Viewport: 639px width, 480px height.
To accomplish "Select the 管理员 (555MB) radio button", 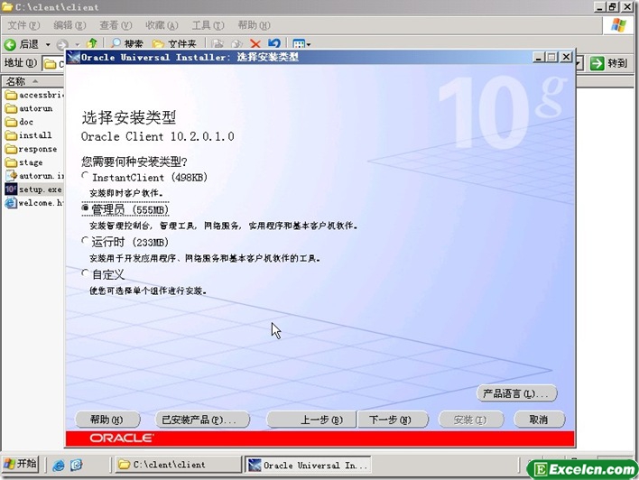I will [x=85, y=208].
